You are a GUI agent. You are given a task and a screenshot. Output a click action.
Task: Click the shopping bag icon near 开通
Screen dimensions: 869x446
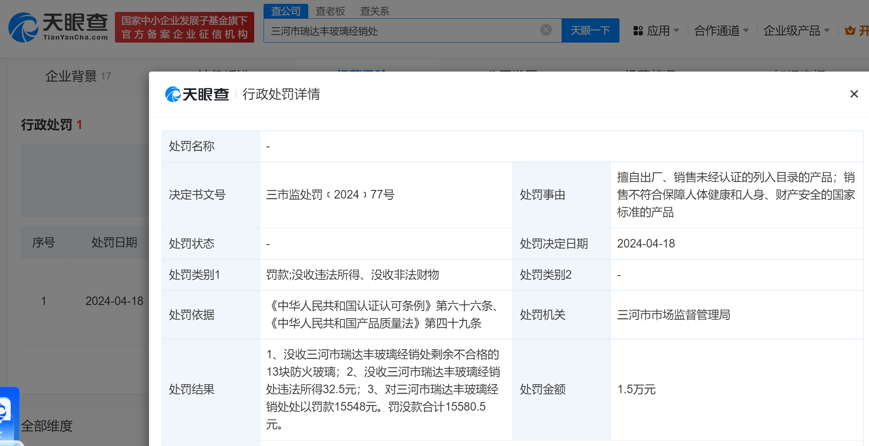point(850,30)
